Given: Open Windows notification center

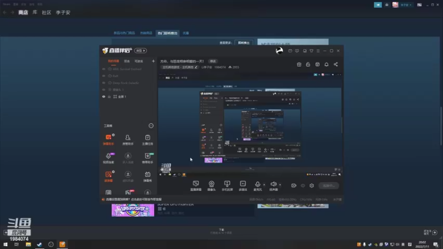Looking at the screenshot, I should [436, 244].
